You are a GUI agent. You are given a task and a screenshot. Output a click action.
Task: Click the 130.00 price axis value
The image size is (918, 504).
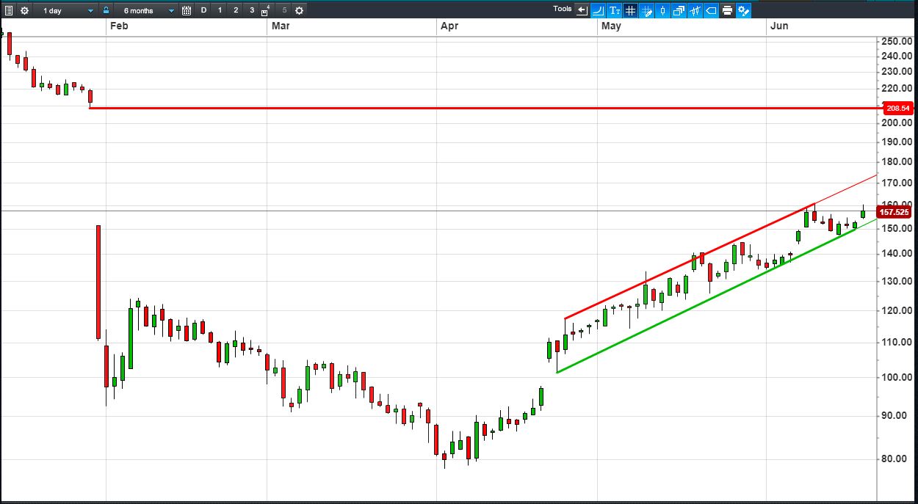[x=897, y=282]
